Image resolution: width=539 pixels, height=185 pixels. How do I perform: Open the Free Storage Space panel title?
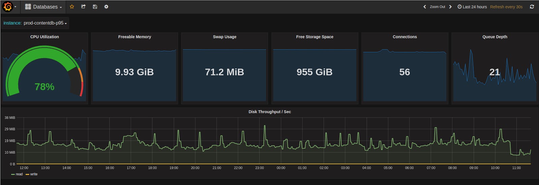click(x=315, y=37)
